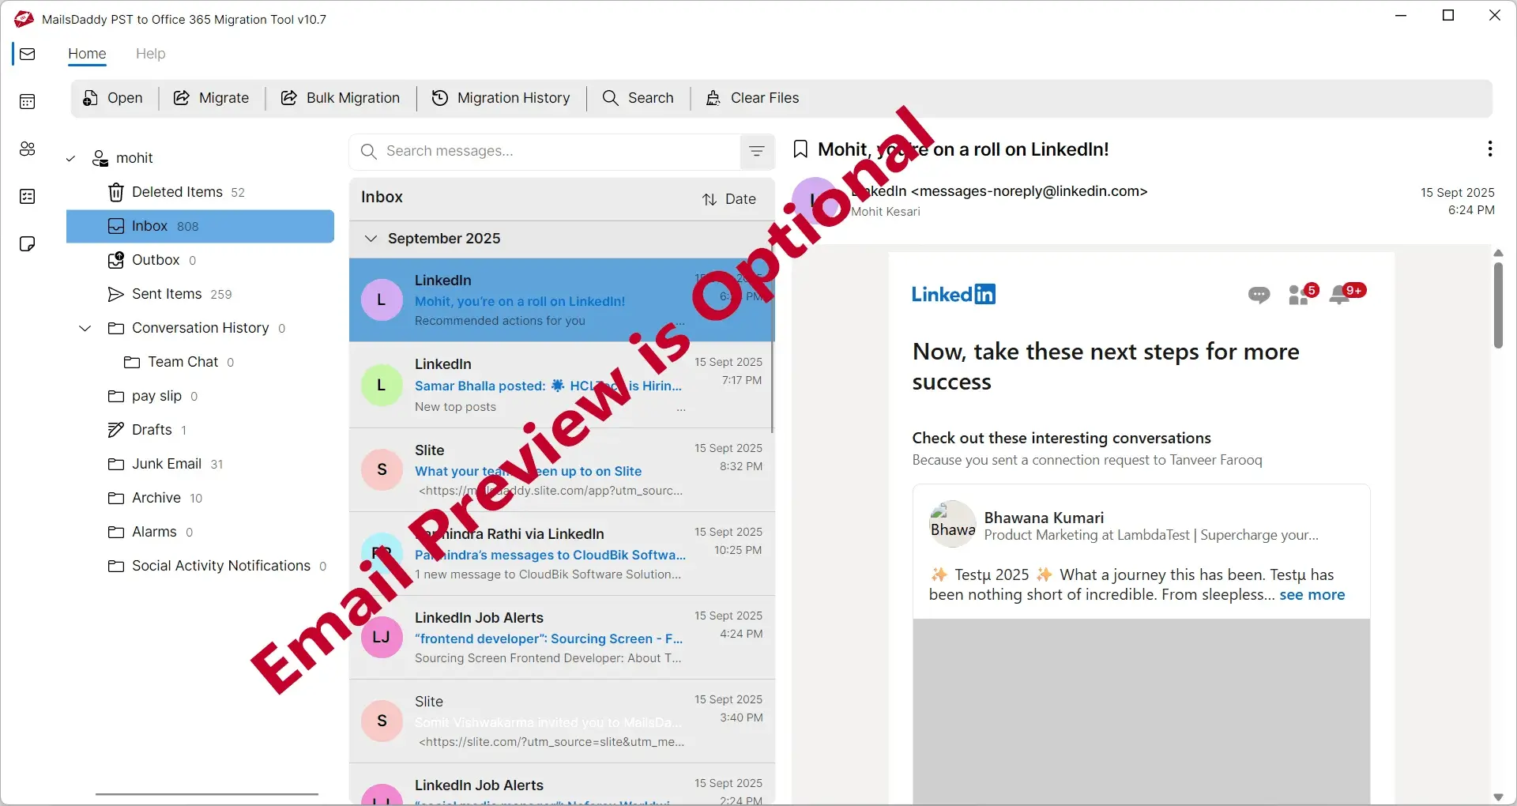Screen dimensions: 1517x806
Task: Click the mohit account icon
Action: (x=100, y=159)
